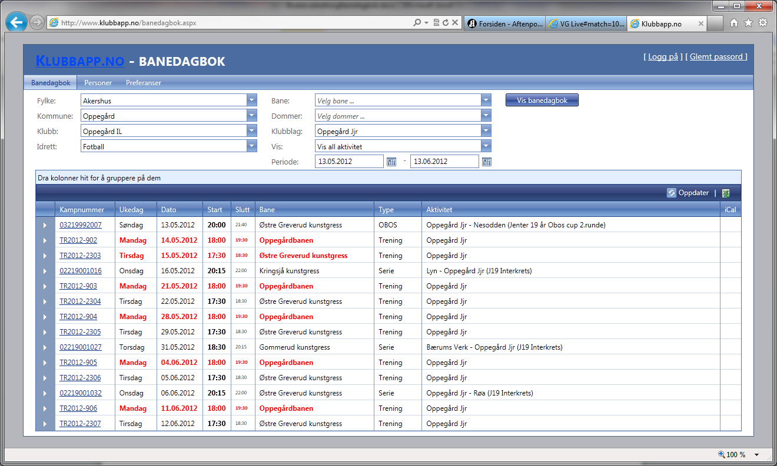This screenshot has width=777, height=466.
Task: Expand row TR2012-903 details
Action: pyautogui.click(x=45, y=286)
